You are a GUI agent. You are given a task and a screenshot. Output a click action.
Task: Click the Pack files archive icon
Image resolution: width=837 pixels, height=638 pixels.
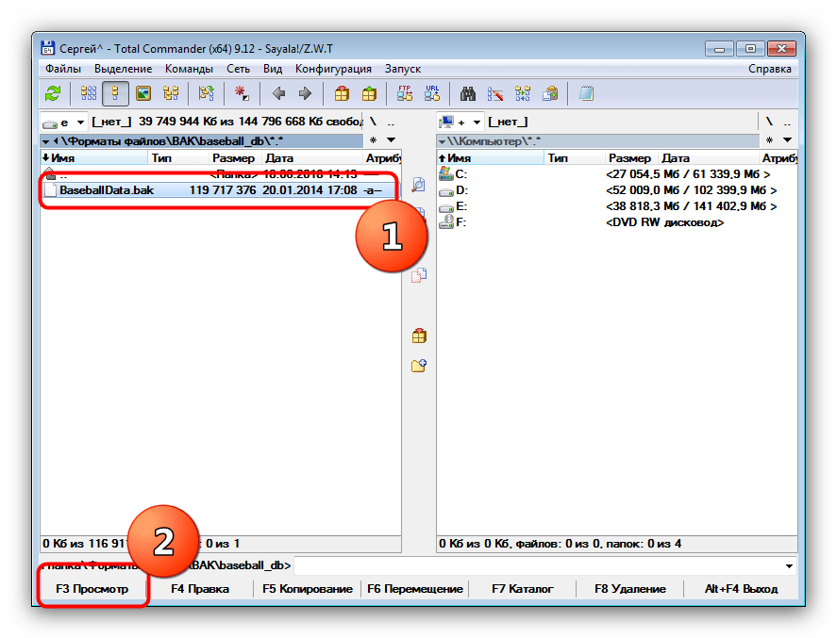point(342,93)
